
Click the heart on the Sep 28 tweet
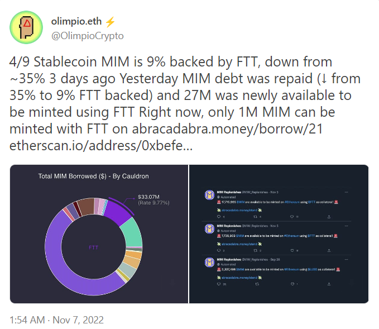(292, 284)
